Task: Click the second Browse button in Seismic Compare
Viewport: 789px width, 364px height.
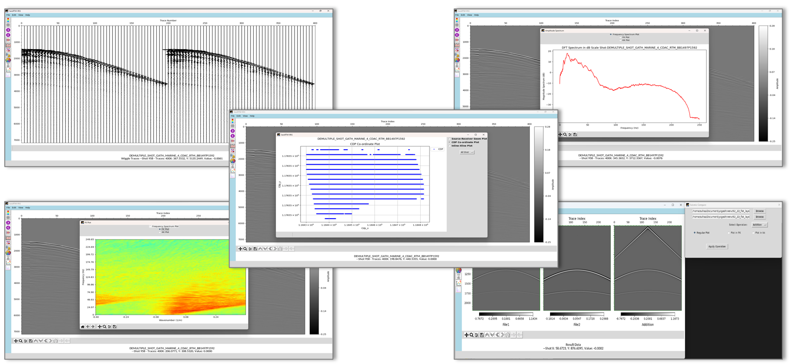Action: pyautogui.click(x=759, y=217)
